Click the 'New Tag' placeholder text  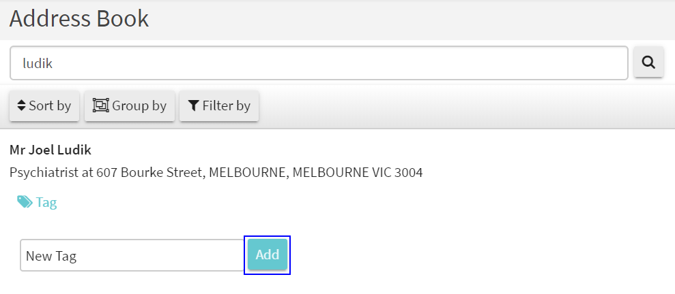[51, 256]
